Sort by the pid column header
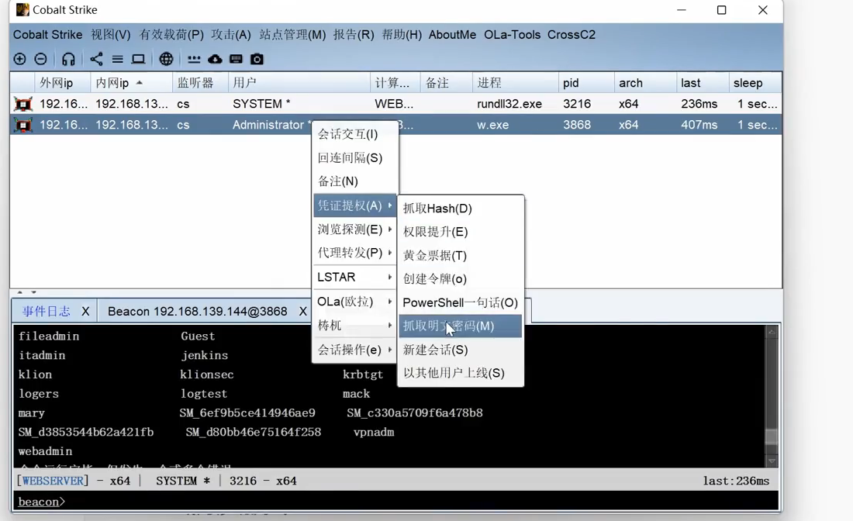Image resolution: width=853 pixels, height=521 pixels. click(586, 83)
